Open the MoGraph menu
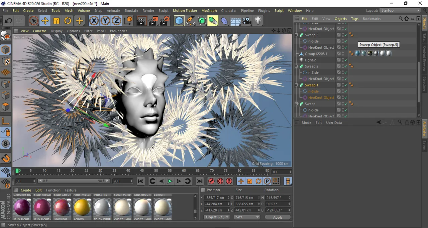 click(209, 11)
